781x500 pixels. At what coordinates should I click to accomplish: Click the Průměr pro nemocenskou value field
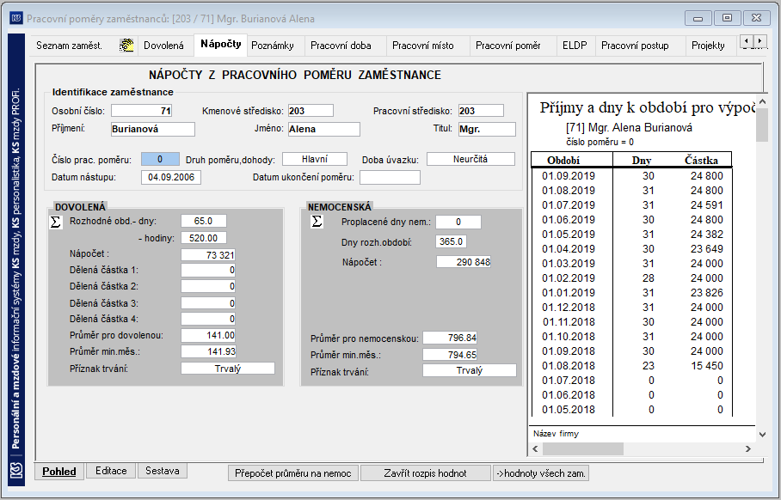pyautogui.click(x=450, y=338)
